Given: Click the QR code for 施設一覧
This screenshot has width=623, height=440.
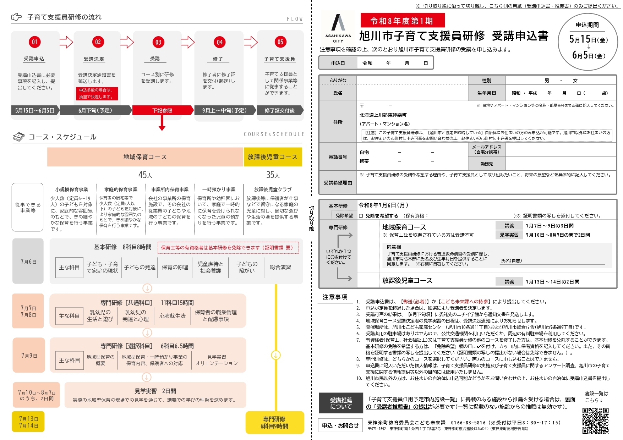Looking at the screenshot, I should coord(595,420).
